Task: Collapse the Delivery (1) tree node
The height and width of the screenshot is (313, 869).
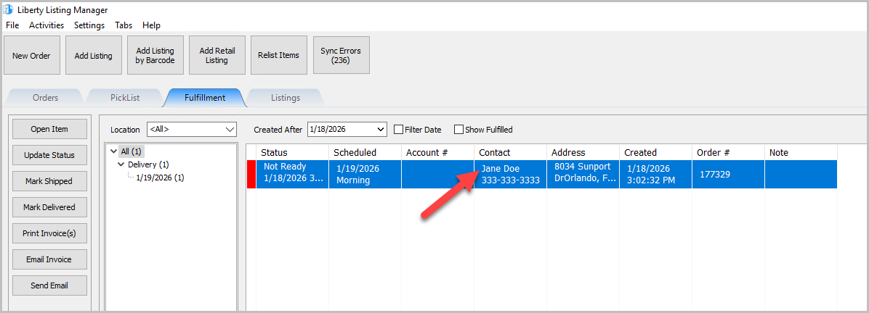Action: point(121,164)
